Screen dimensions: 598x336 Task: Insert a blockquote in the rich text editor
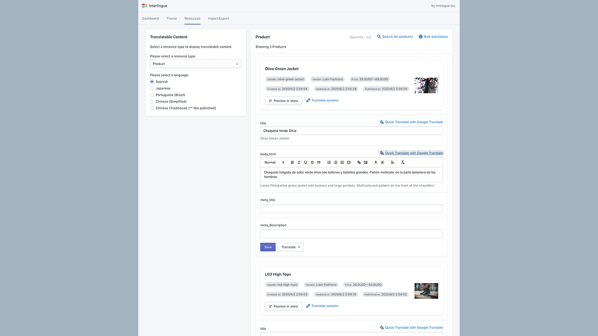click(319, 162)
